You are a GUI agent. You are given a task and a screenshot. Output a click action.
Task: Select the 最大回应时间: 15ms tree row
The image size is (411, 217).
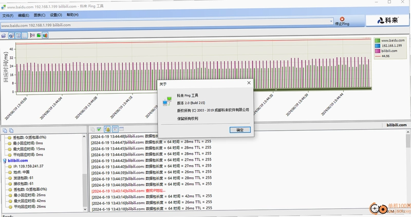[29, 149]
